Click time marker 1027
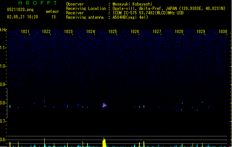The height and width of the screenshot is (147, 232). click(x=157, y=32)
